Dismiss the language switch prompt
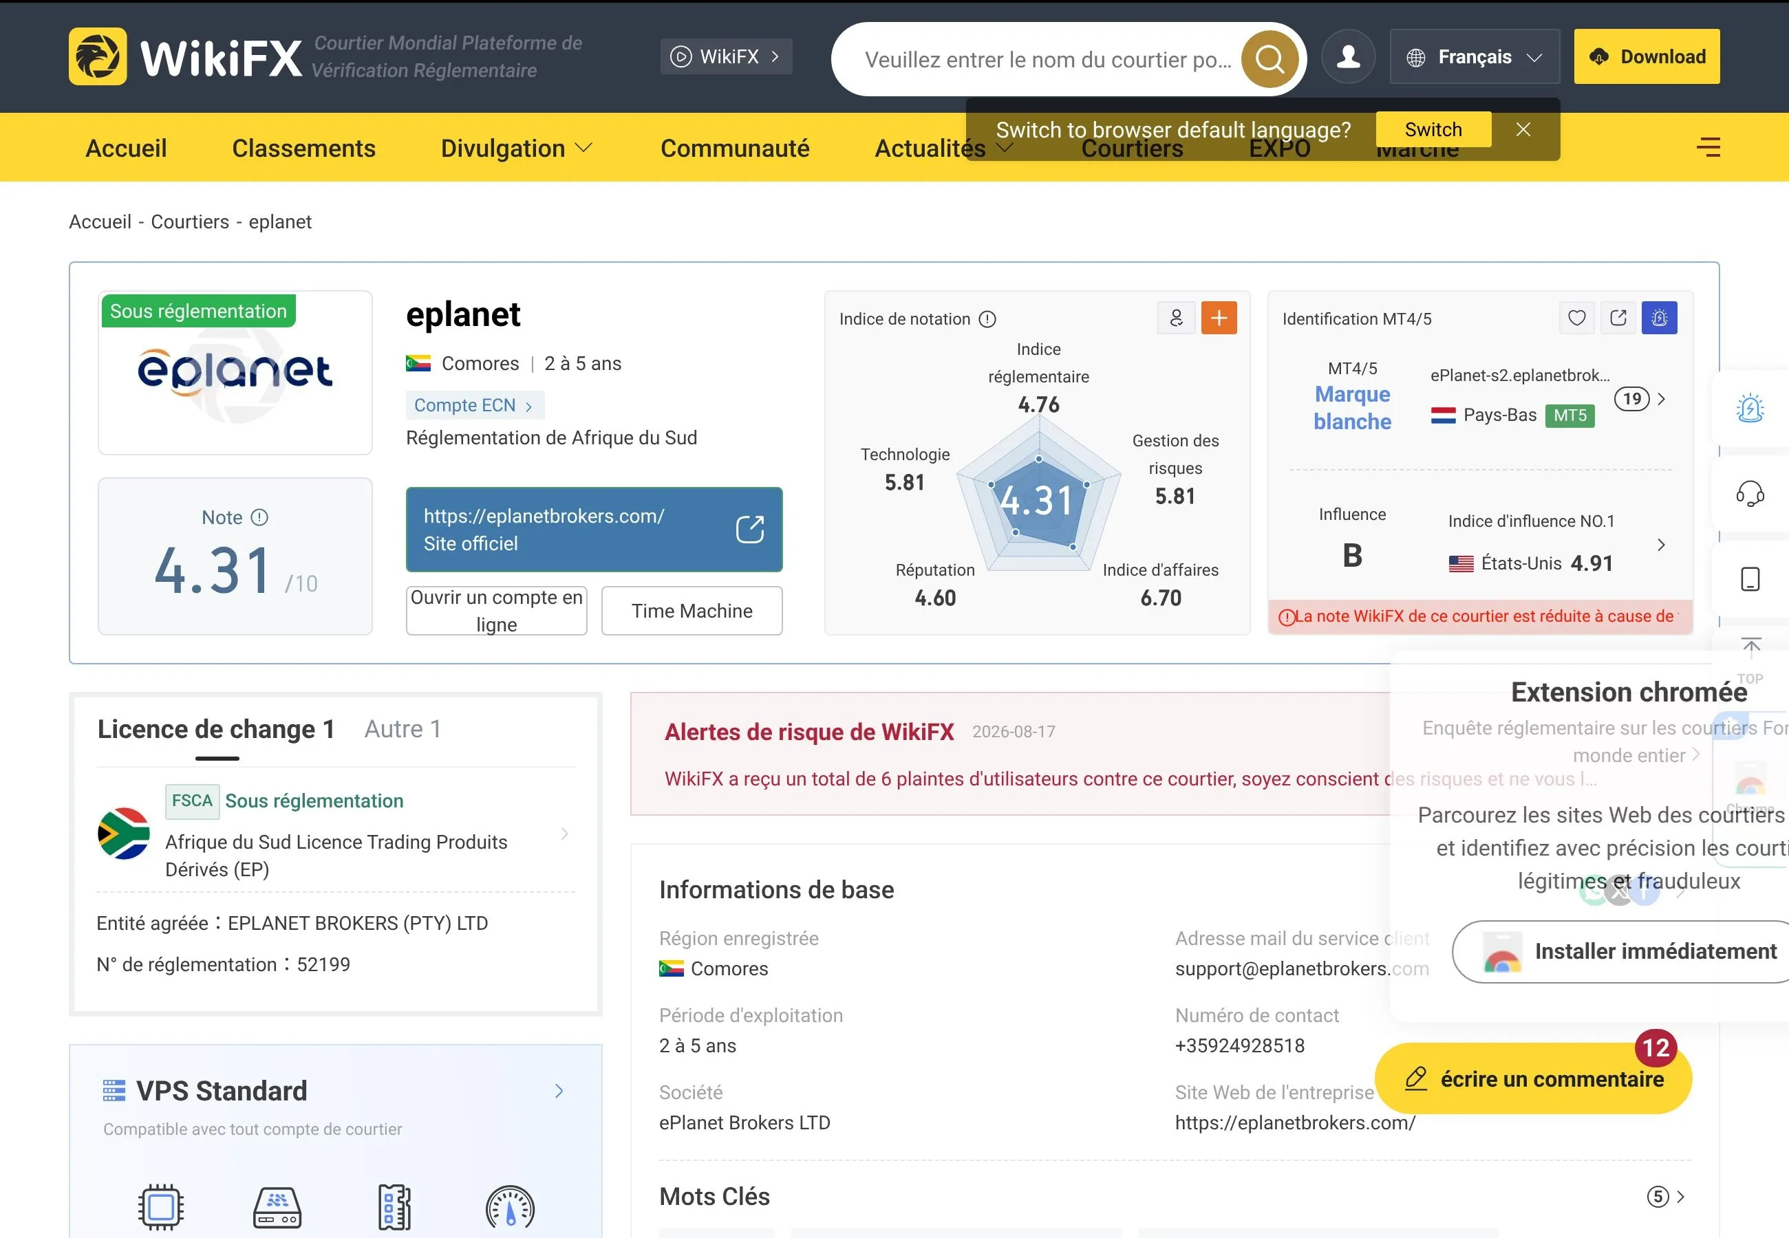Viewport: 1789px width, 1238px height. click(1523, 129)
